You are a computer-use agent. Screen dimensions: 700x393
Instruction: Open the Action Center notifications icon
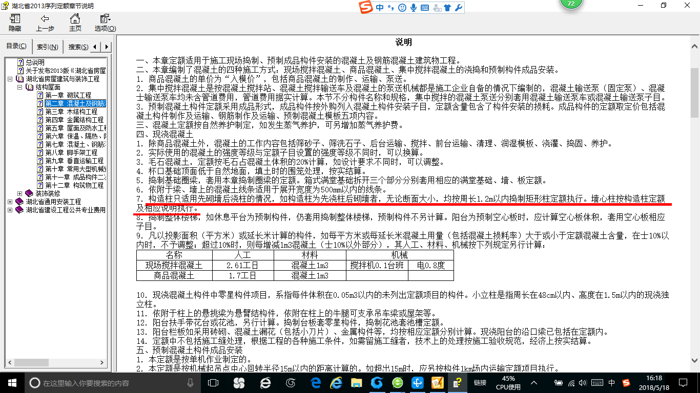[x=684, y=382]
